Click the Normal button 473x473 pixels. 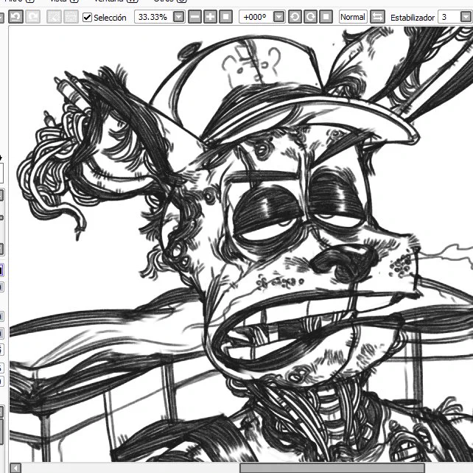[x=353, y=17]
